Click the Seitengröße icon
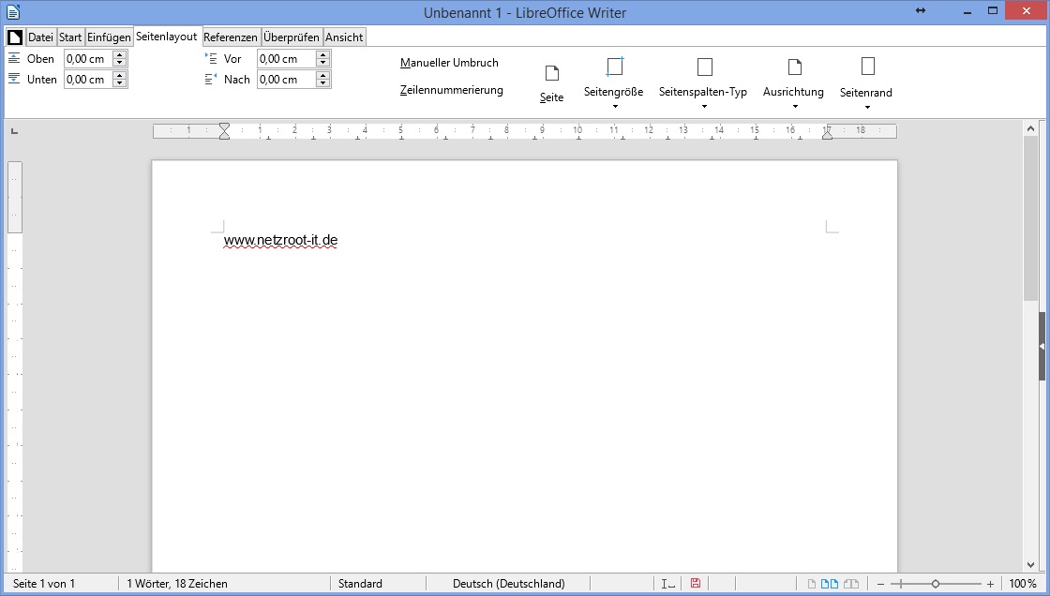This screenshot has width=1050, height=596. pyautogui.click(x=614, y=67)
